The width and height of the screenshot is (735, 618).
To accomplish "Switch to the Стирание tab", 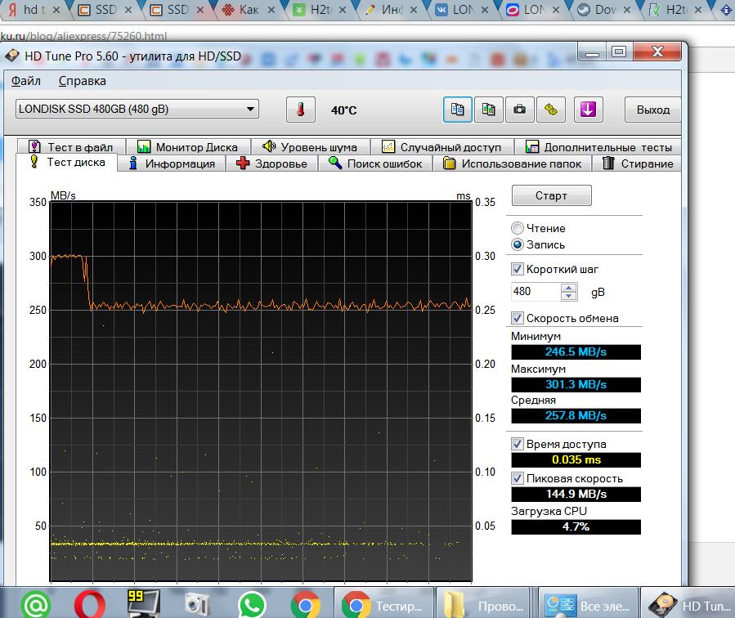I will coord(638,163).
